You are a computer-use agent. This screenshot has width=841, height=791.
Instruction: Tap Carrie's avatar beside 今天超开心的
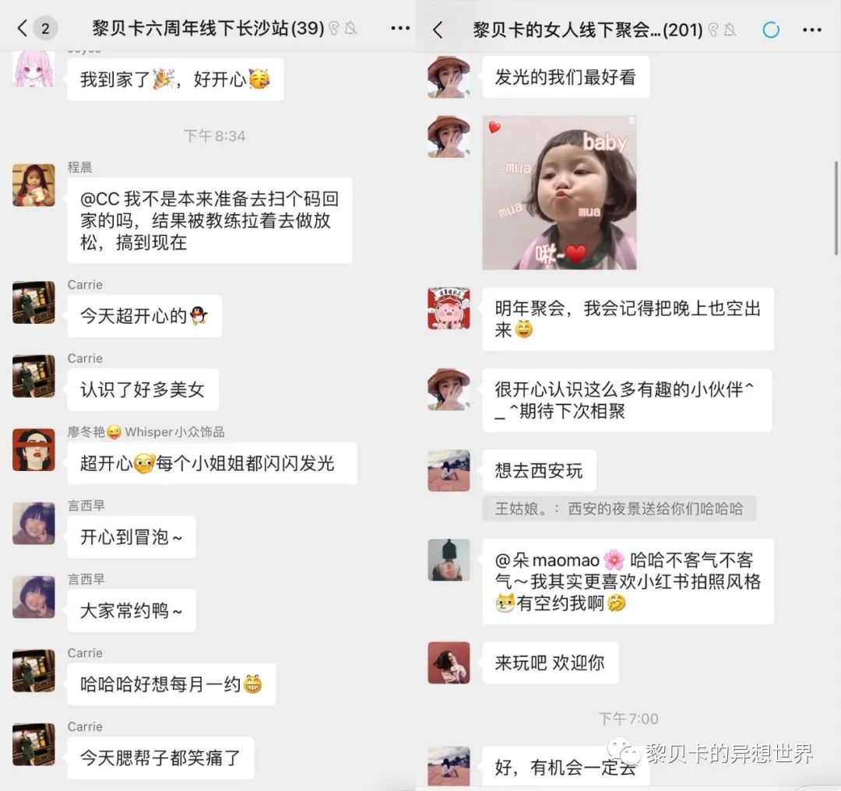click(x=33, y=302)
